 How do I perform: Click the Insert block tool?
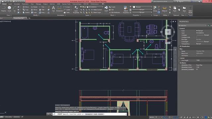106,9
